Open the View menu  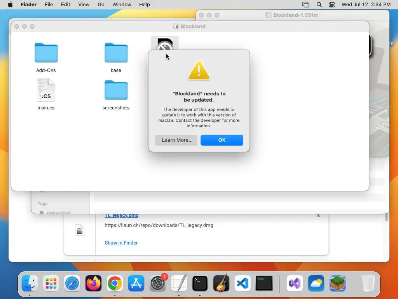84,5
